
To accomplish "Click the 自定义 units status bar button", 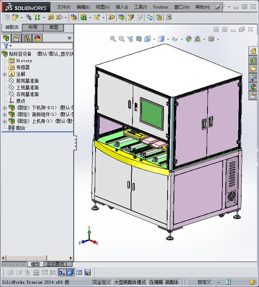I will [x=204, y=282].
